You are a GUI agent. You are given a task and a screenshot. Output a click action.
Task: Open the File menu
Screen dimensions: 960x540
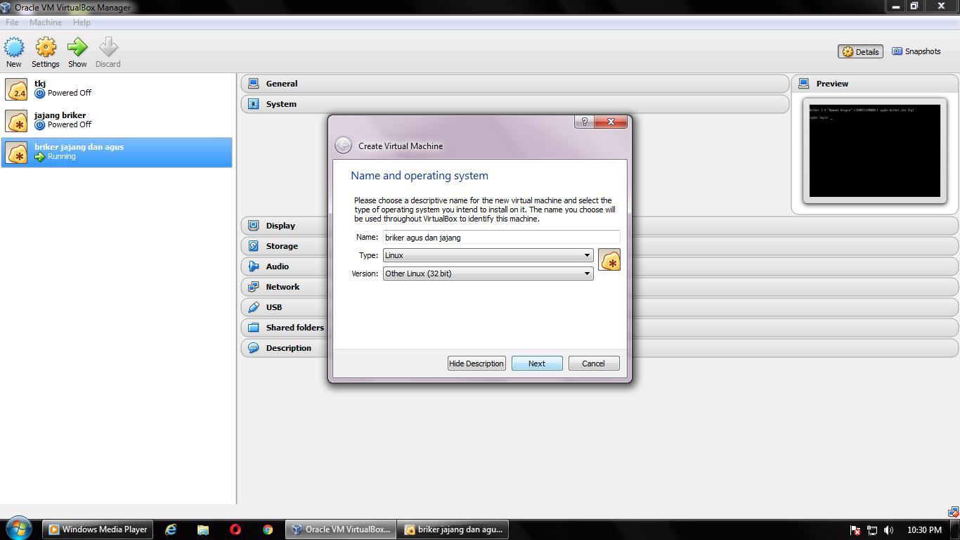(x=12, y=22)
